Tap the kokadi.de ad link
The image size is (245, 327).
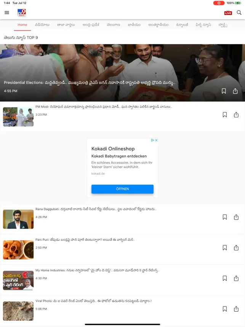point(98,173)
